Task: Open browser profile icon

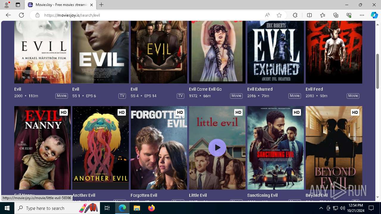Action: (x=7, y=5)
